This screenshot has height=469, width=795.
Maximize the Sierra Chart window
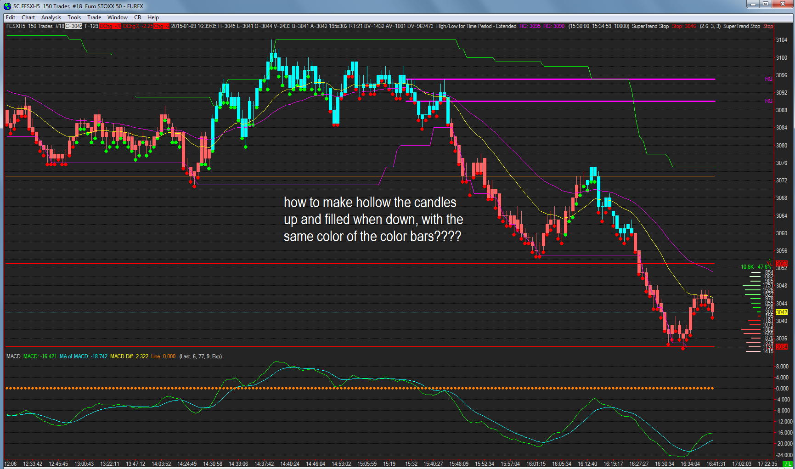[x=765, y=4]
